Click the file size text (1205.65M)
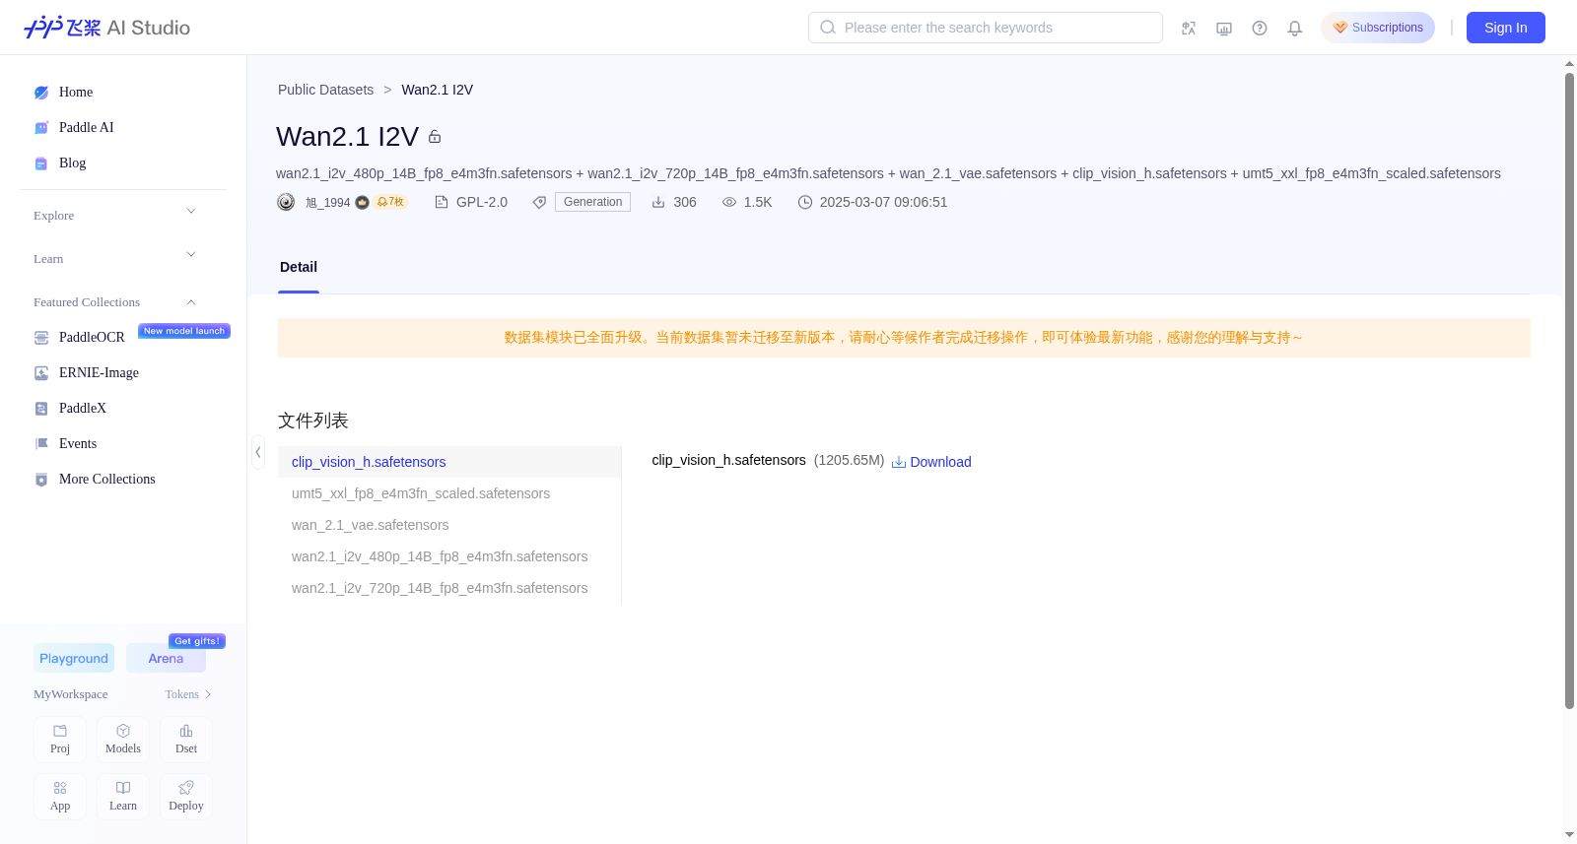The width and height of the screenshot is (1577, 844). click(850, 460)
